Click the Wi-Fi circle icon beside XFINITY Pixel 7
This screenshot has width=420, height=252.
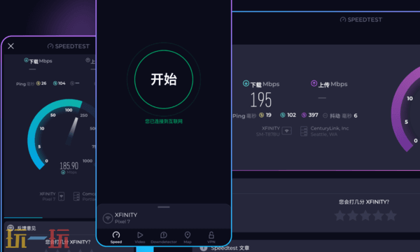coord(108,218)
